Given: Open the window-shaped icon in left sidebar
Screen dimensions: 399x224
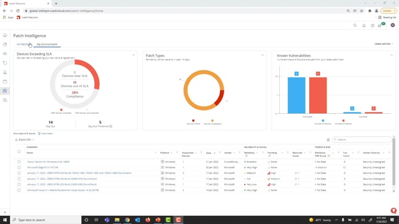Looking at the screenshot, I should tap(5, 82).
